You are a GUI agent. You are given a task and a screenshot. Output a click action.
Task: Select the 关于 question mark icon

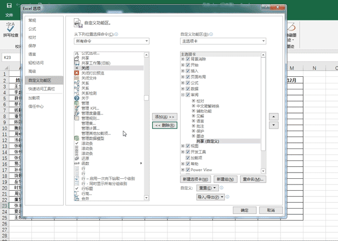(x=76, y=98)
